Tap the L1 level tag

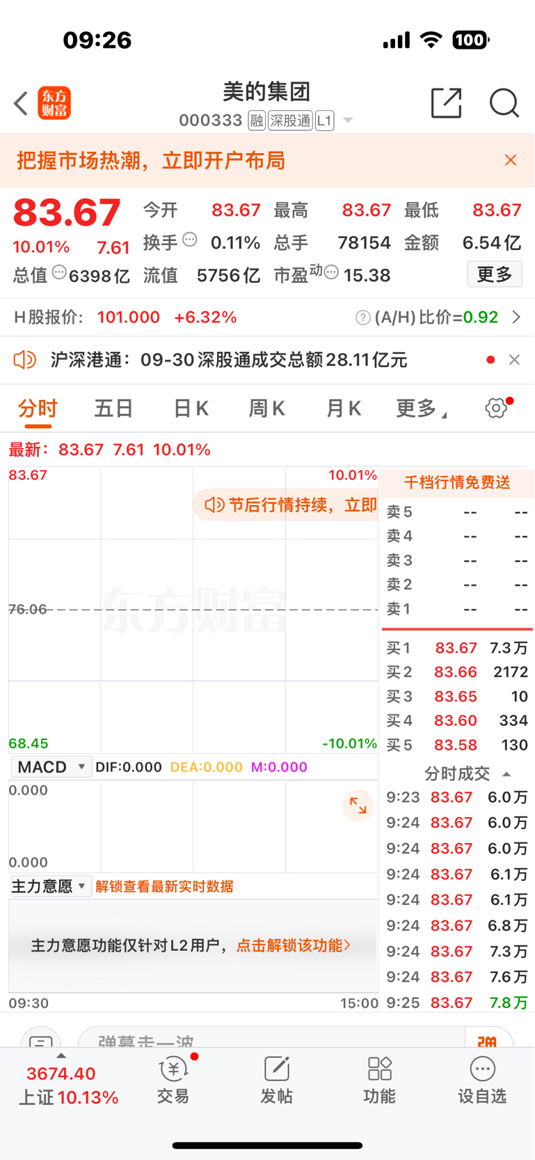(x=324, y=121)
